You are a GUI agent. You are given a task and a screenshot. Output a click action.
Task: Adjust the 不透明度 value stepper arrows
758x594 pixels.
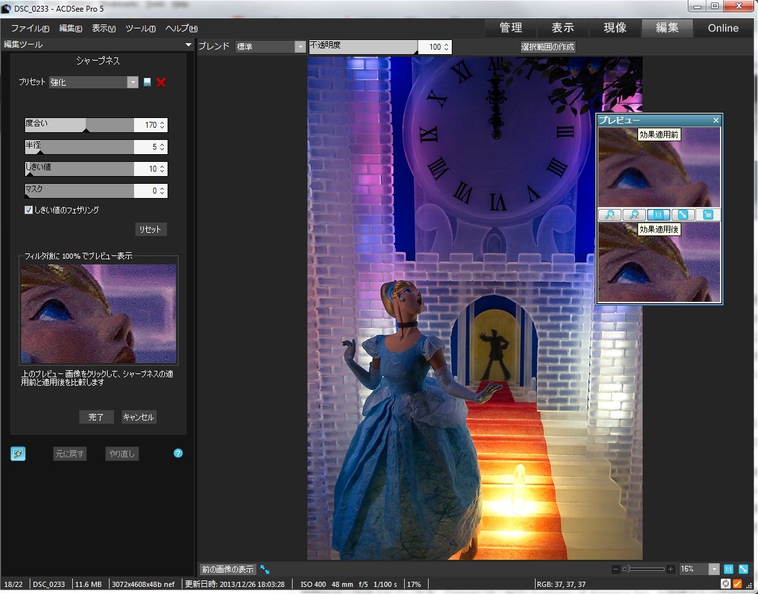(x=446, y=47)
